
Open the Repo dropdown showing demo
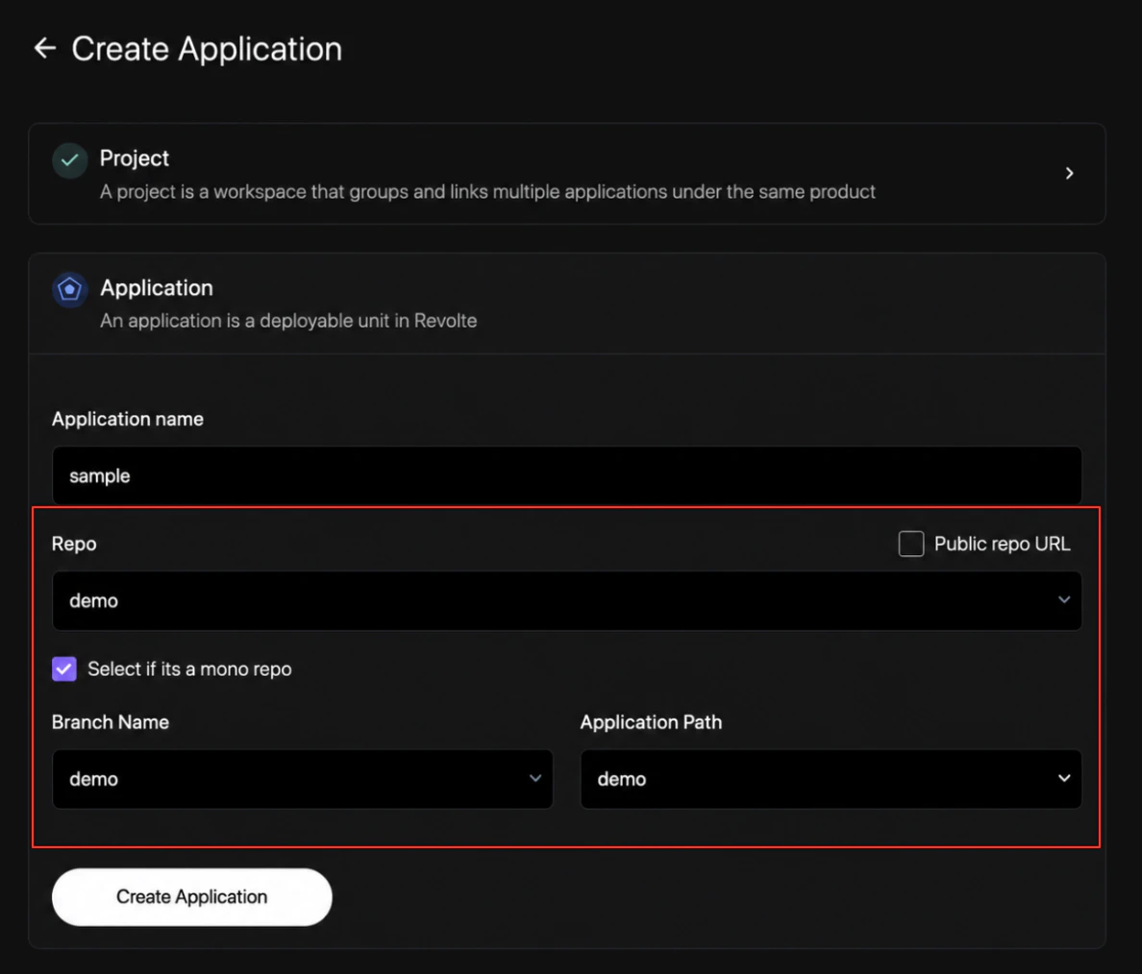coord(566,600)
